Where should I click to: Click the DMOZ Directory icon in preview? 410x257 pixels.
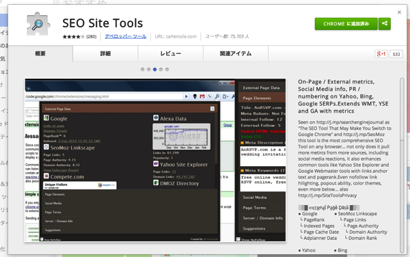tap(156, 182)
